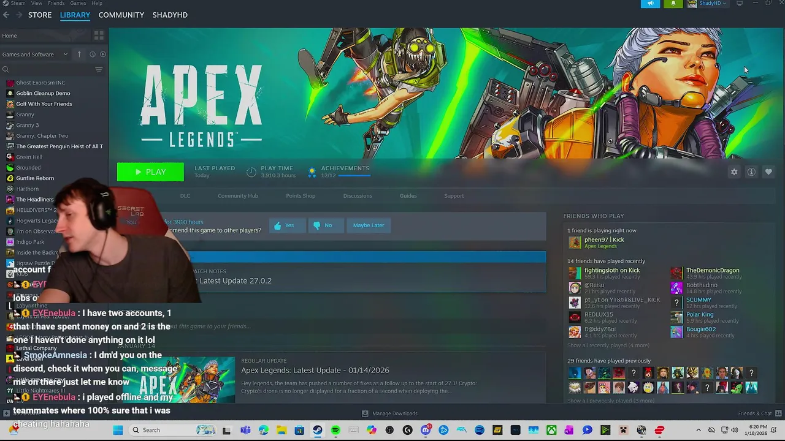Open the Windows Start menu
The image size is (785, 441).
[118, 430]
